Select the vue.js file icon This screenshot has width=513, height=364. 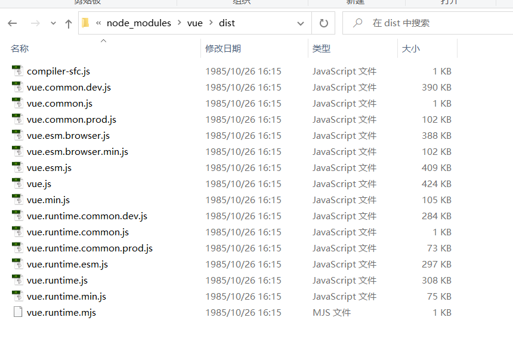(x=17, y=183)
